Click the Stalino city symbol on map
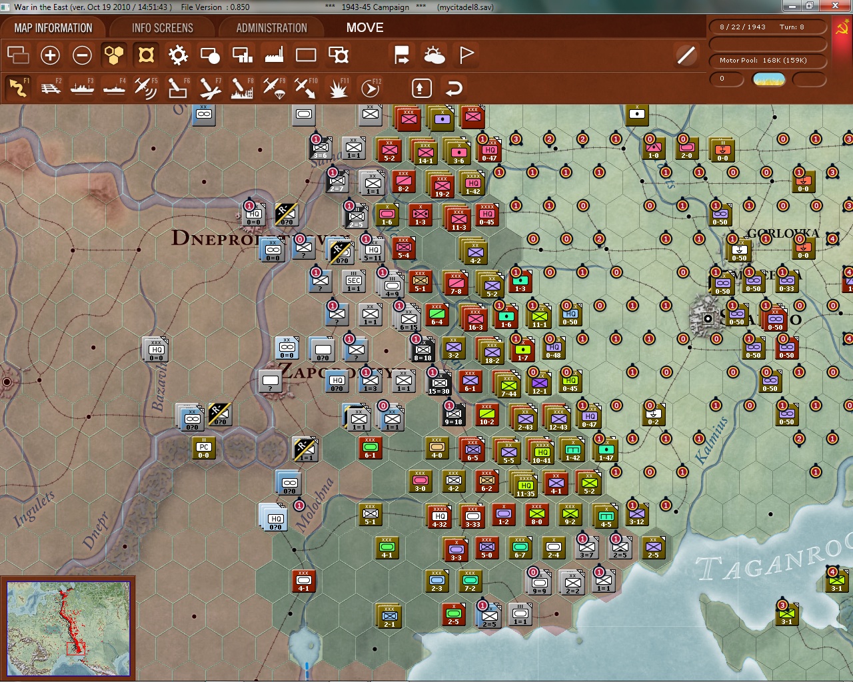 [x=707, y=318]
